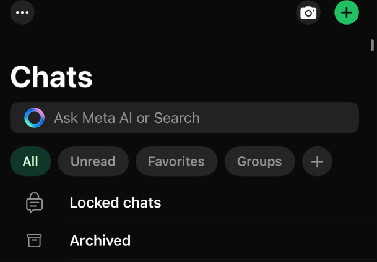
Task: Click the Meta AI ring icon
Action: coord(34,118)
